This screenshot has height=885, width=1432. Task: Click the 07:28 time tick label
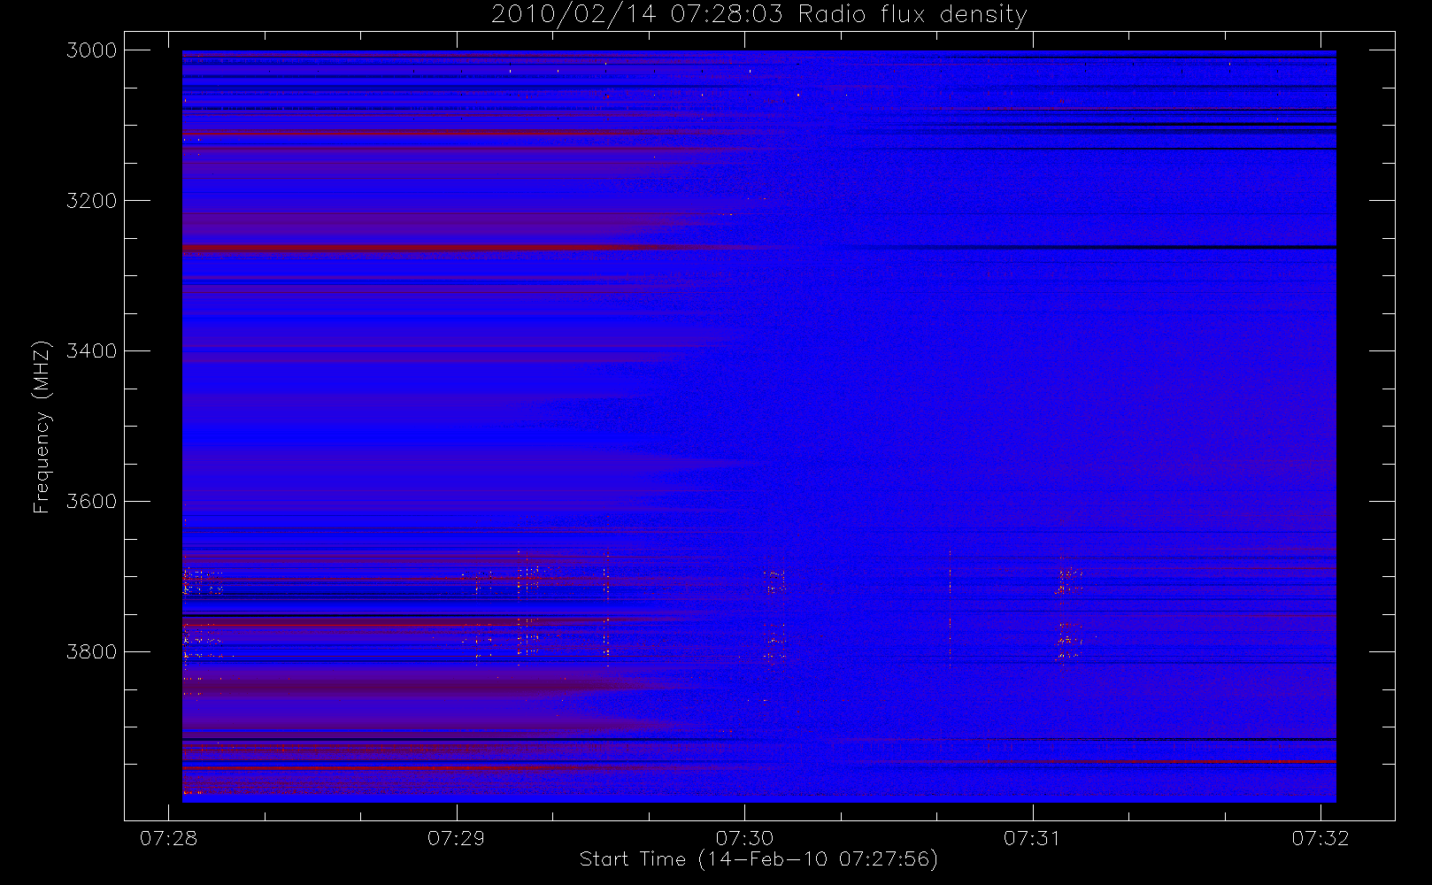(168, 838)
